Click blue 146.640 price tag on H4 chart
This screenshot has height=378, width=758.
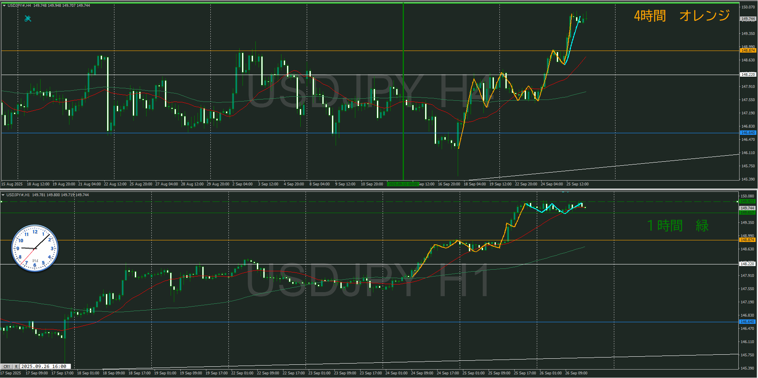(x=748, y=133)
